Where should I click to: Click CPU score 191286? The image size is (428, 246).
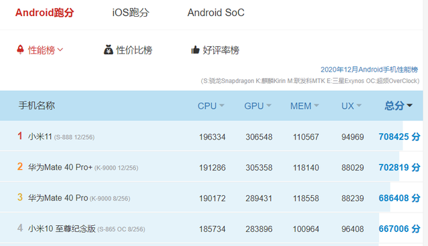213,168
